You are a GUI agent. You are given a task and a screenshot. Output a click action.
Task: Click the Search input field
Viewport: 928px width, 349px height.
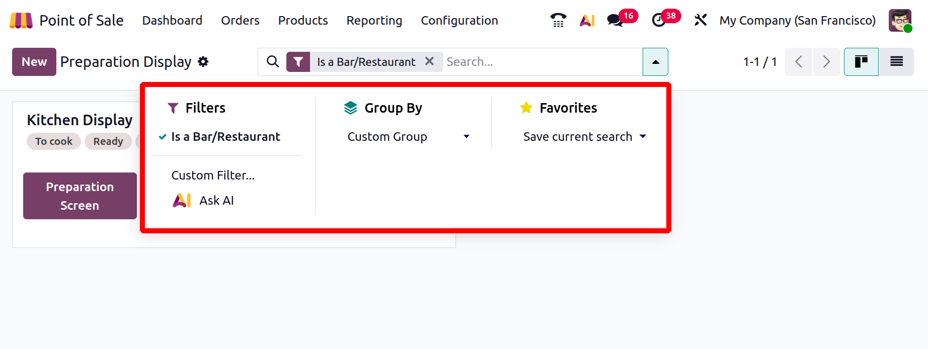click(541, 62)
